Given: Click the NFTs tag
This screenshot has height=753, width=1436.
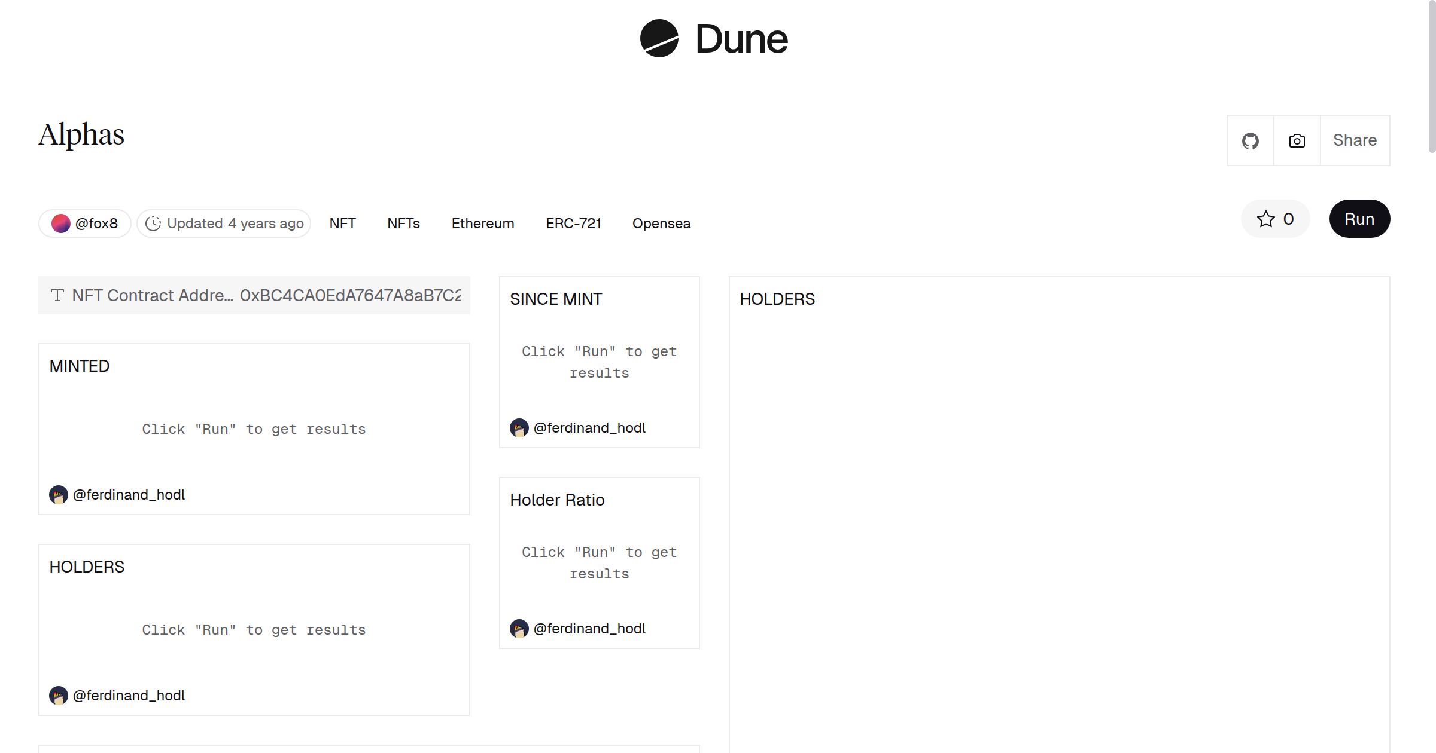Looking at the screenshot, I should point(403,224).
